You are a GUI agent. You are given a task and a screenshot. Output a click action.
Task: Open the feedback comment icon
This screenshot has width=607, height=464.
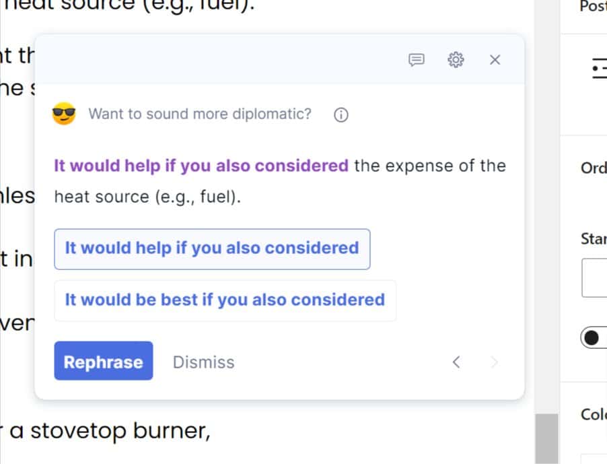point(417,60)
